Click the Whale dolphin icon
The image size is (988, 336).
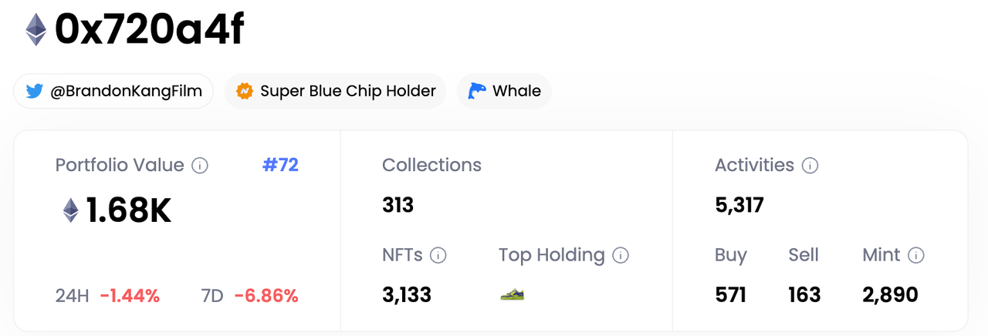point(477,91)
